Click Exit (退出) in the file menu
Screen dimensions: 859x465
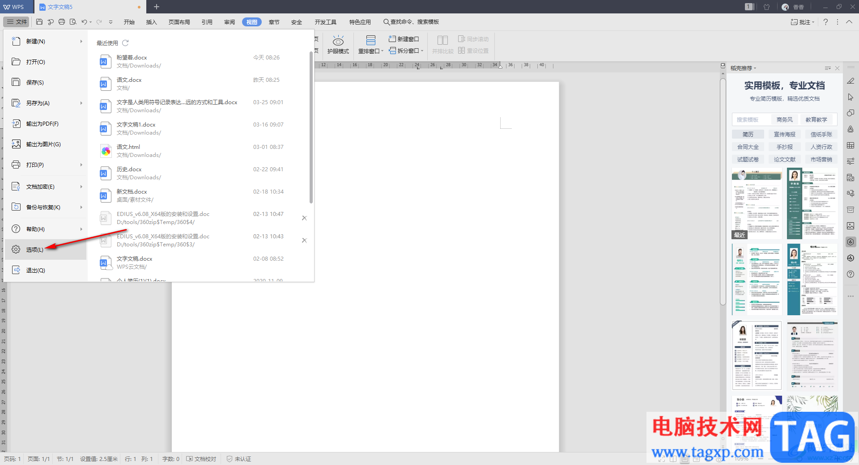pos(45,270)
